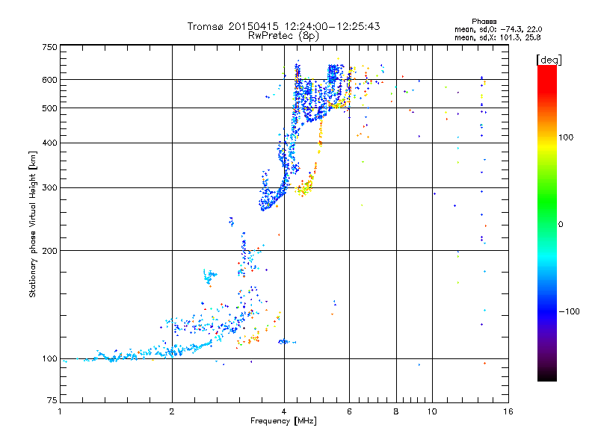The image size is (598, 448).
Task: Click the colorbar tick label '100'
Action: pyautogui.click(x=566, y=137)
